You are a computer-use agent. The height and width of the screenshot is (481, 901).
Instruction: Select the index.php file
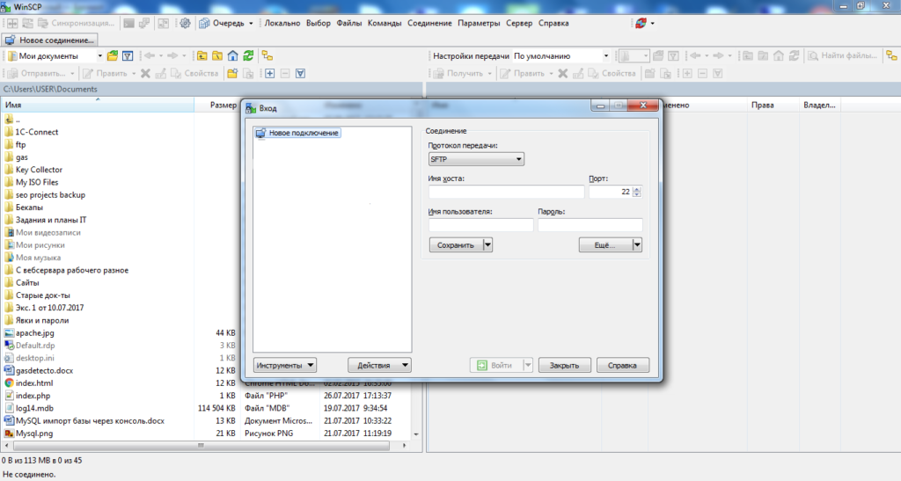click(33, 396)
